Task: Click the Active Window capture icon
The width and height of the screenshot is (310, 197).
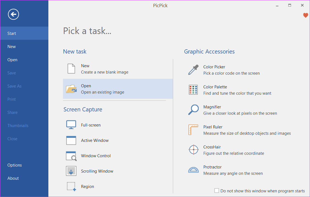Action: tap(71, 140)
